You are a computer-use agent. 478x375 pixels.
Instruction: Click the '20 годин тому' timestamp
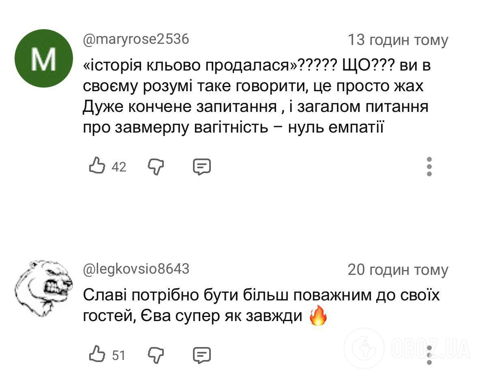tap(398, 270)
